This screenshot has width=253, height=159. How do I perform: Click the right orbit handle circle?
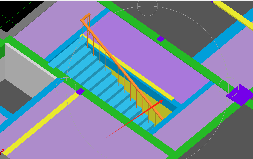tap(229, 87)
